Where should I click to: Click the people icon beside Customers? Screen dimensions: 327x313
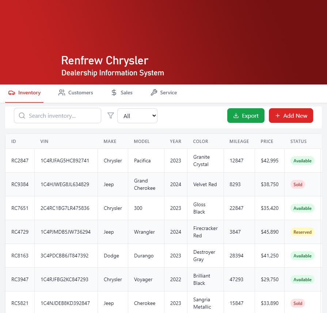point(61,93)
